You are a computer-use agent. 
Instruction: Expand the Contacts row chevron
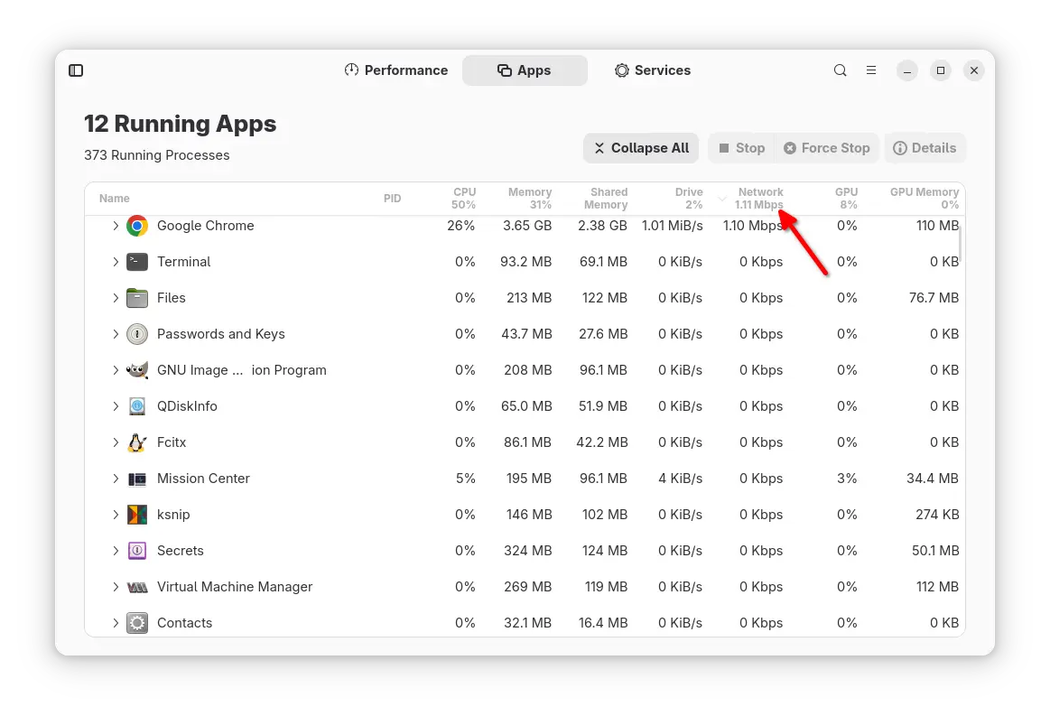(x=116, y=624)
